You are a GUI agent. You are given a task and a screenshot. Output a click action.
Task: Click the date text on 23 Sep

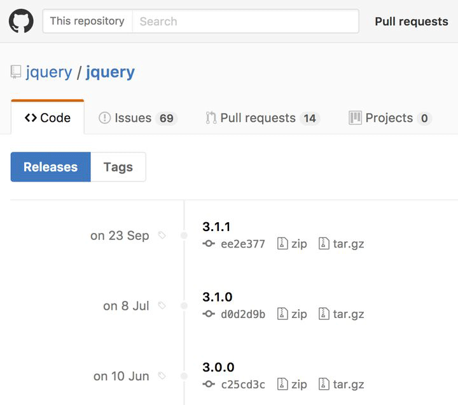120,236
